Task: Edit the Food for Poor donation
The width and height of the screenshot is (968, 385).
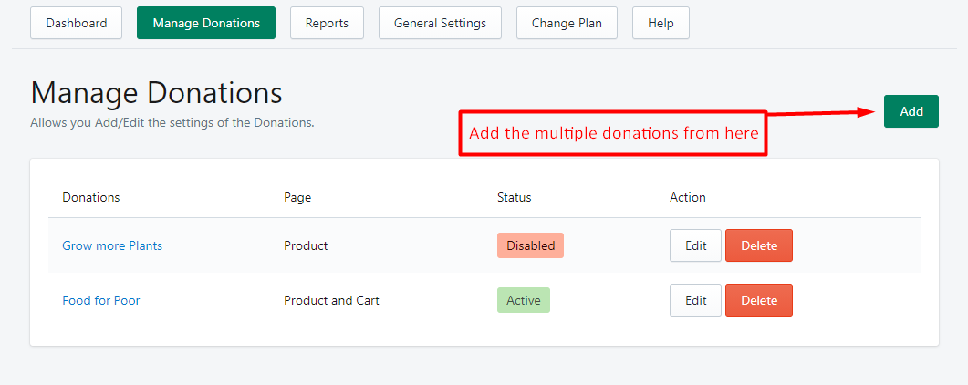Action: (696, 300)
